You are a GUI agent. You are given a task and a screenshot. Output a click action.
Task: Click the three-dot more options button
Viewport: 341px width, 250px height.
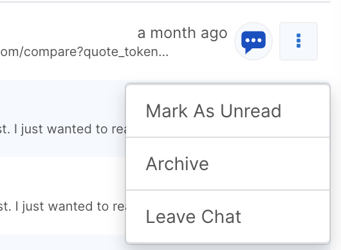(x=299, y=41)
